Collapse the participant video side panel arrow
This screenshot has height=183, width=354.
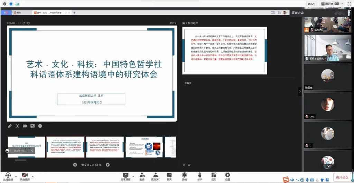300,91
